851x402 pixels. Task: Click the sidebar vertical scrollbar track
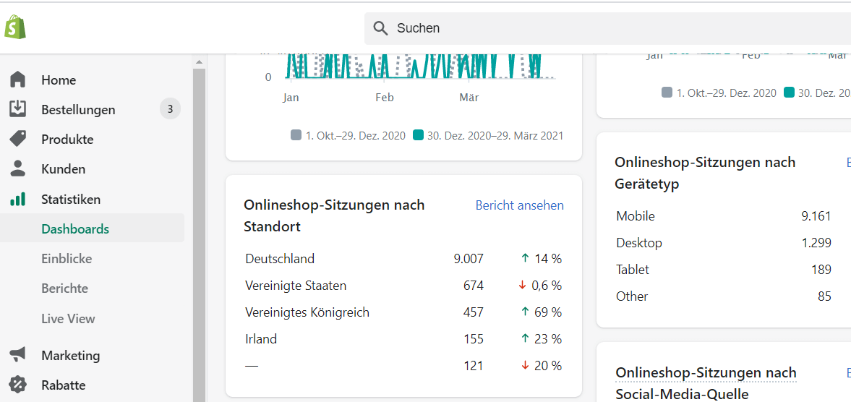click(199, 234)
